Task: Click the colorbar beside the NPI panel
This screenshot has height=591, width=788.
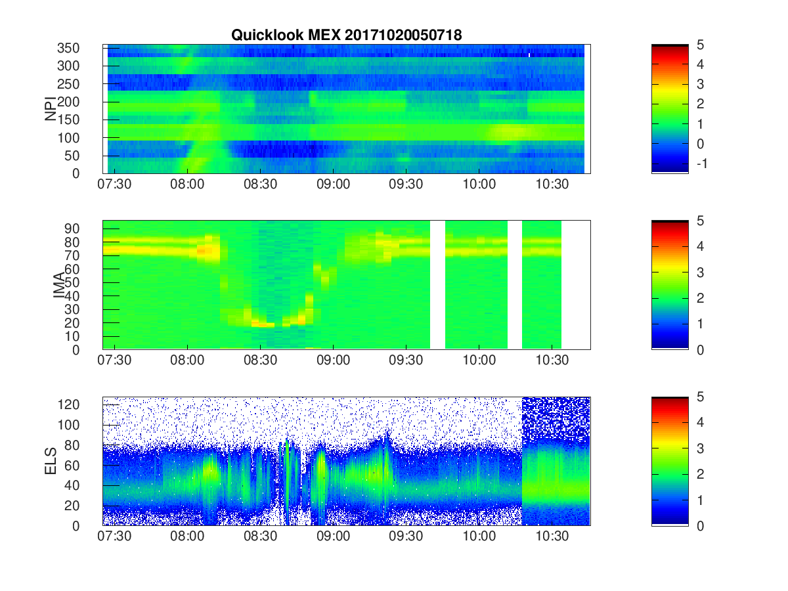Action: pyautogui.click(x=670, y=109)
